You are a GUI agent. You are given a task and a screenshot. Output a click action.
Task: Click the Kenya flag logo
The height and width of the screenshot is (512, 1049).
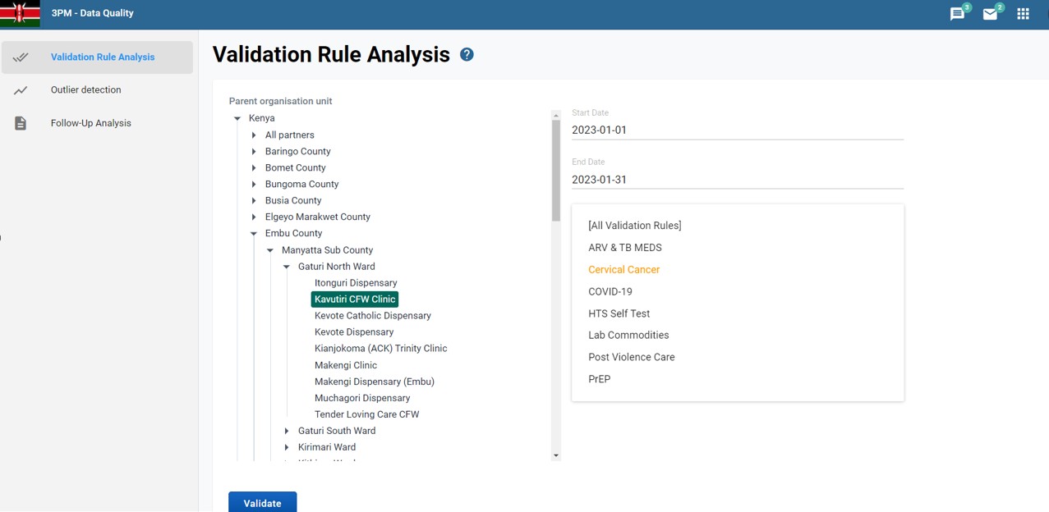pos(20,14)
